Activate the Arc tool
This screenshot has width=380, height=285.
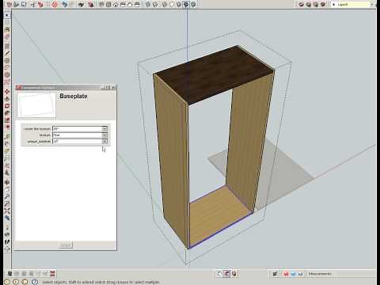click(7, 67)
